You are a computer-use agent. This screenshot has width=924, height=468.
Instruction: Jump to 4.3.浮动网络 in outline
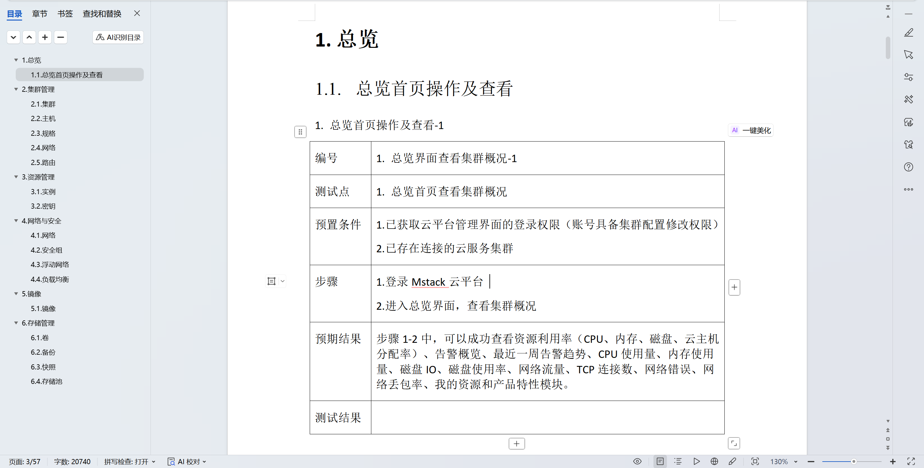(x=50, y=264)
